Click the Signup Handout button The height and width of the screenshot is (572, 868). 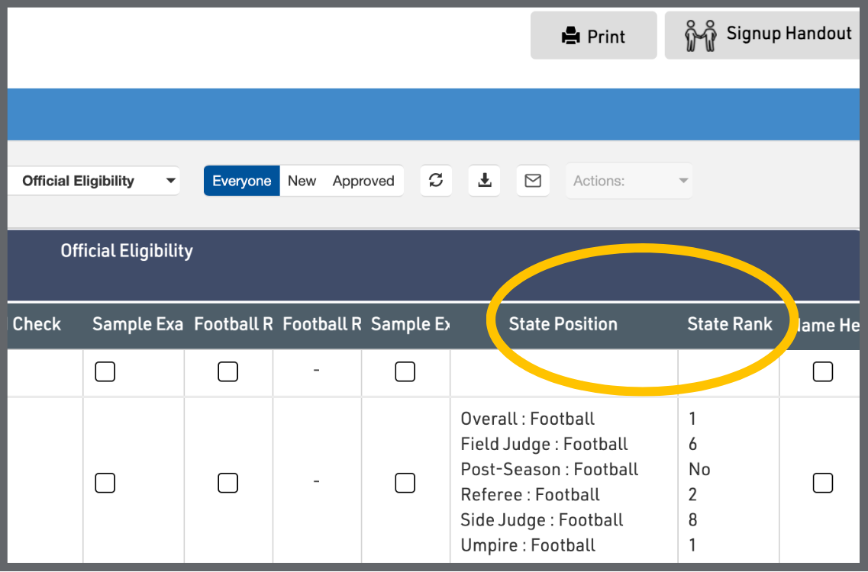coord(766,35)
